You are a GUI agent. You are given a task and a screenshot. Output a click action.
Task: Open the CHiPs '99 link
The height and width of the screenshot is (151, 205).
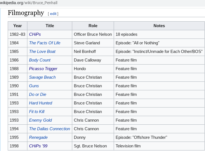(38, 146)
